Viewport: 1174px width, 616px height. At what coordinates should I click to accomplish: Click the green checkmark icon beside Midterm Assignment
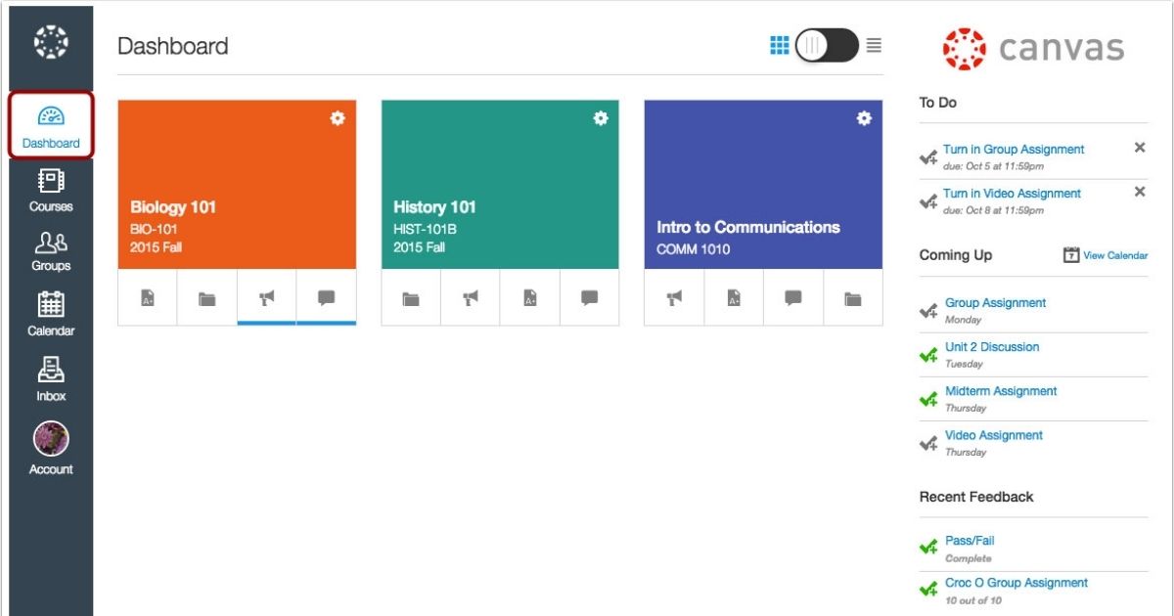click(928, 400)
